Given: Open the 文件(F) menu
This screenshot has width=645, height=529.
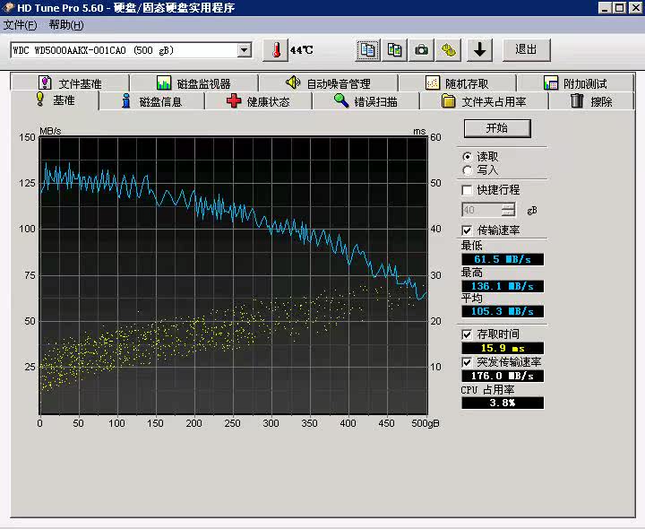Looking at the screenshot, I should coord(21,24).
